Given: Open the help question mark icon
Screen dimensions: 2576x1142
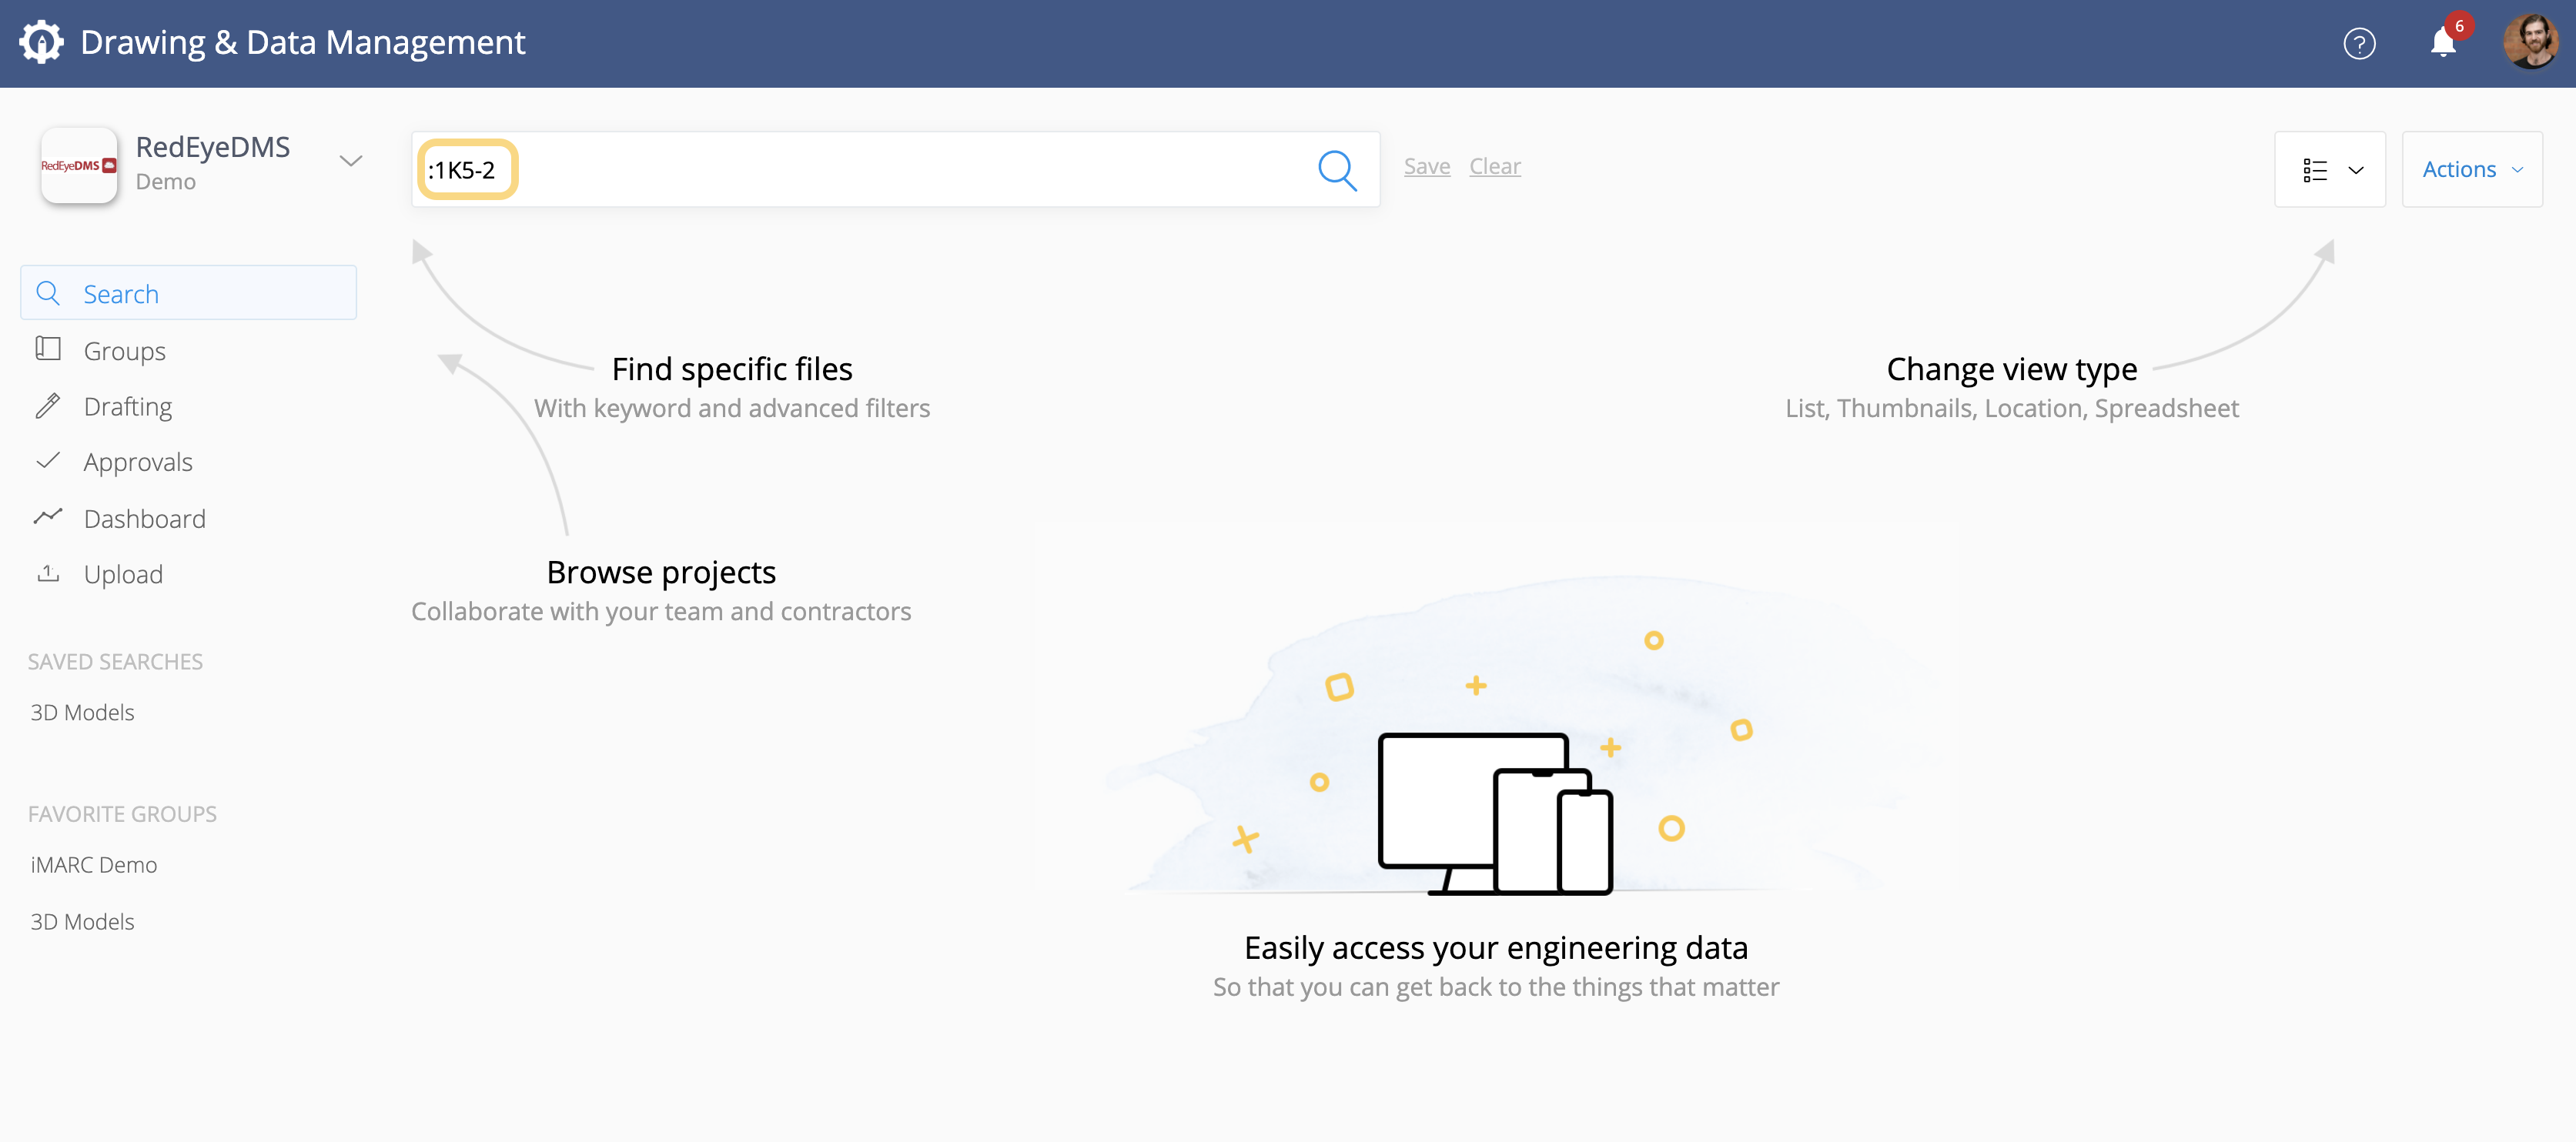Looking at the screenshot, I should 2359,43.
